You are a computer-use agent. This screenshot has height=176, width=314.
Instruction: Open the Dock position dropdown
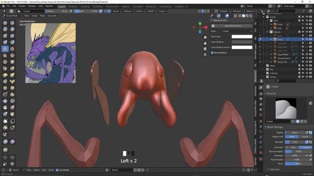click(x=237, y=31)
